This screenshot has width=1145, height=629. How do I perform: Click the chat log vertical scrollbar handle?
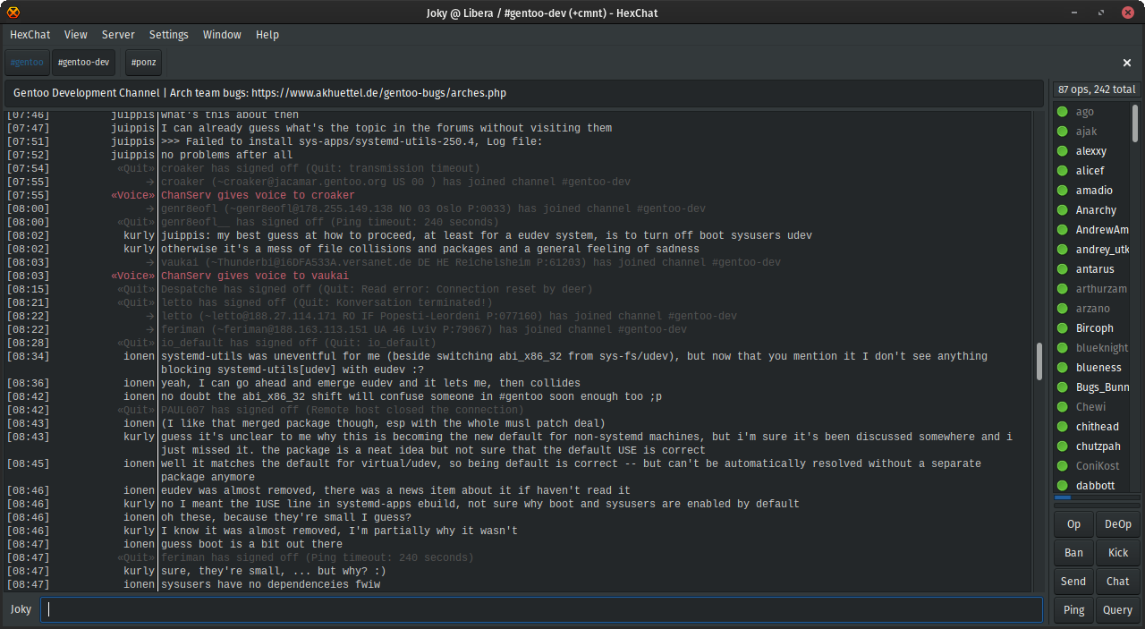click(1039, 361)
